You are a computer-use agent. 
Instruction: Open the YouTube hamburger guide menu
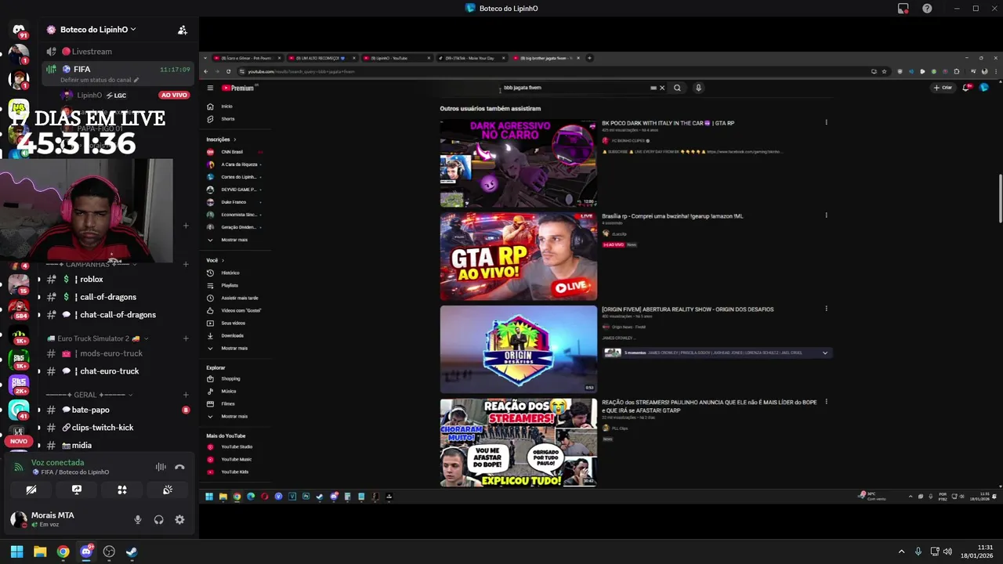coord(210,89)
